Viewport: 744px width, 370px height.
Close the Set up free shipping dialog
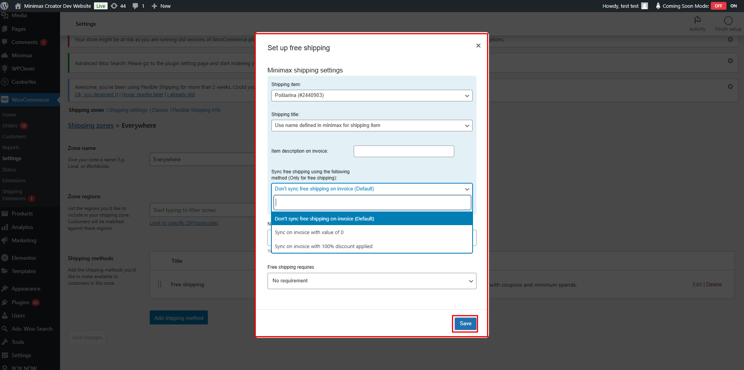click(478, 46)
